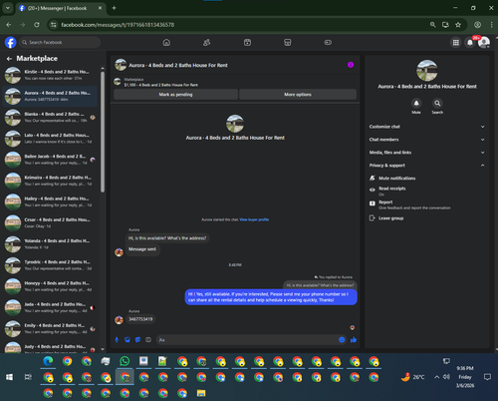Open the Marketplace store icon in top bar
Image resolution: width=498 pixels, height=401 pixels.
coord(288,43)
